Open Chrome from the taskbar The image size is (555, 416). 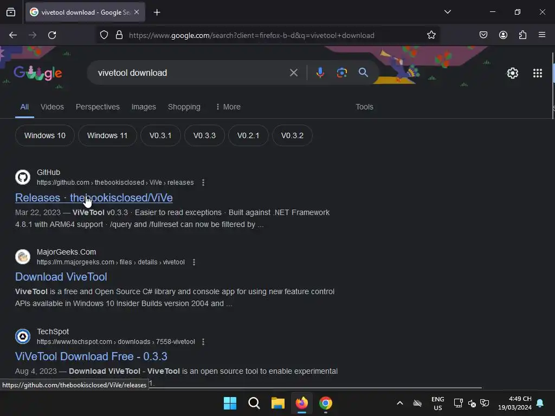point(326,403)
